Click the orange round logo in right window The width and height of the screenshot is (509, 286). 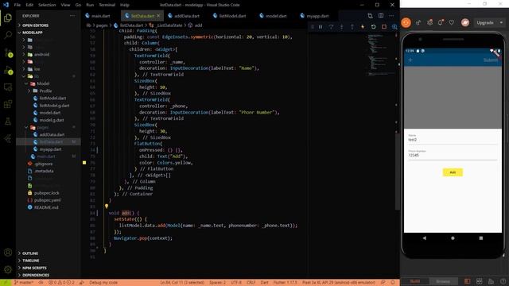[406, 22]
